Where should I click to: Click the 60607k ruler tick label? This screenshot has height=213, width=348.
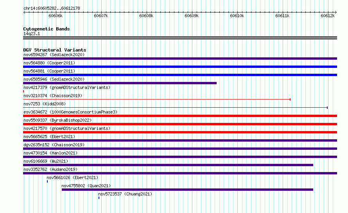click(x=101, y=16)
